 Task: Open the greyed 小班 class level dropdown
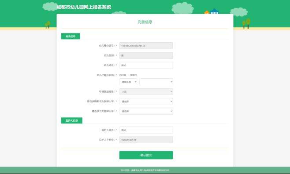click(146, 91)
